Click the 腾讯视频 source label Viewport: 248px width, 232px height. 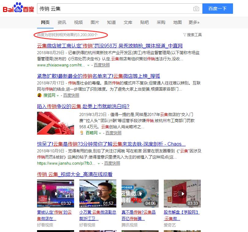130,225
